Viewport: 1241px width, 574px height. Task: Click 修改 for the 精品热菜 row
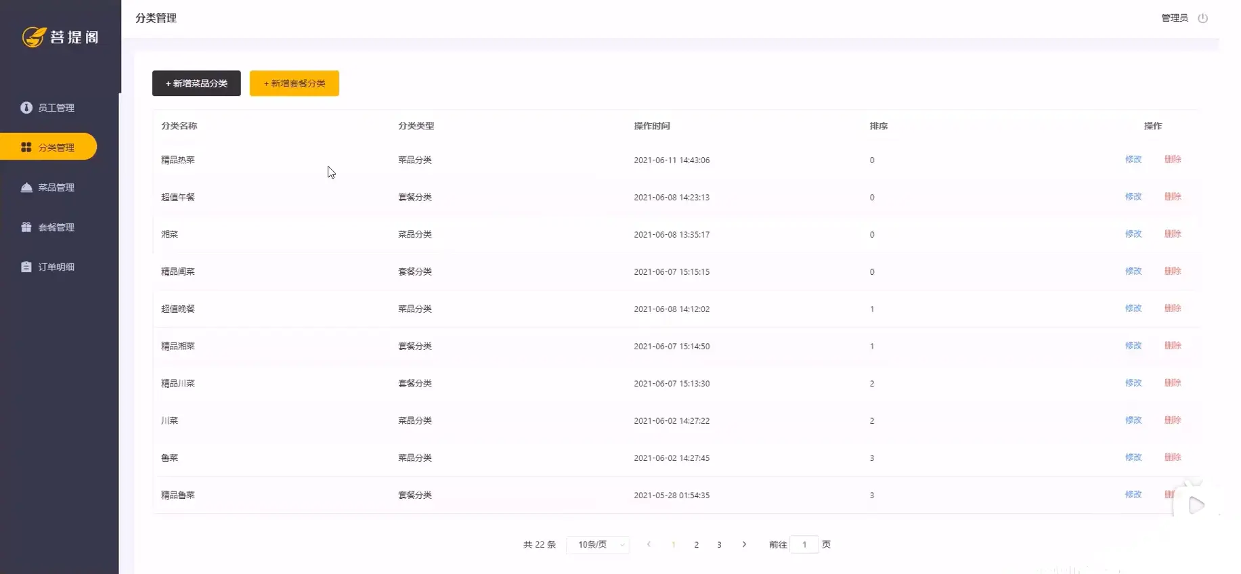[x=1133, y=160]
